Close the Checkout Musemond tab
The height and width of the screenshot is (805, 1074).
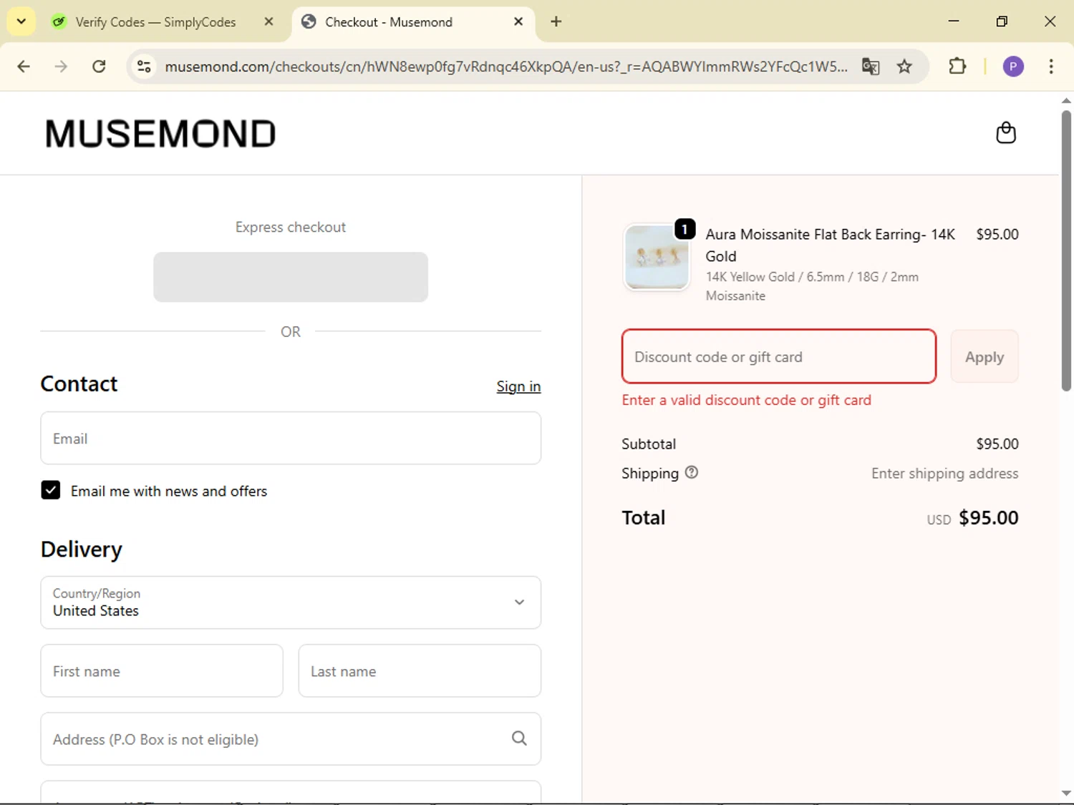518,21
